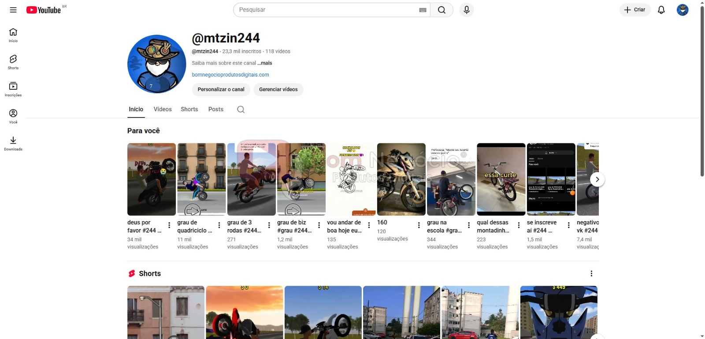Open the bomnegocioprodutosdigitais.com link
705x339 pixels.
230,75
